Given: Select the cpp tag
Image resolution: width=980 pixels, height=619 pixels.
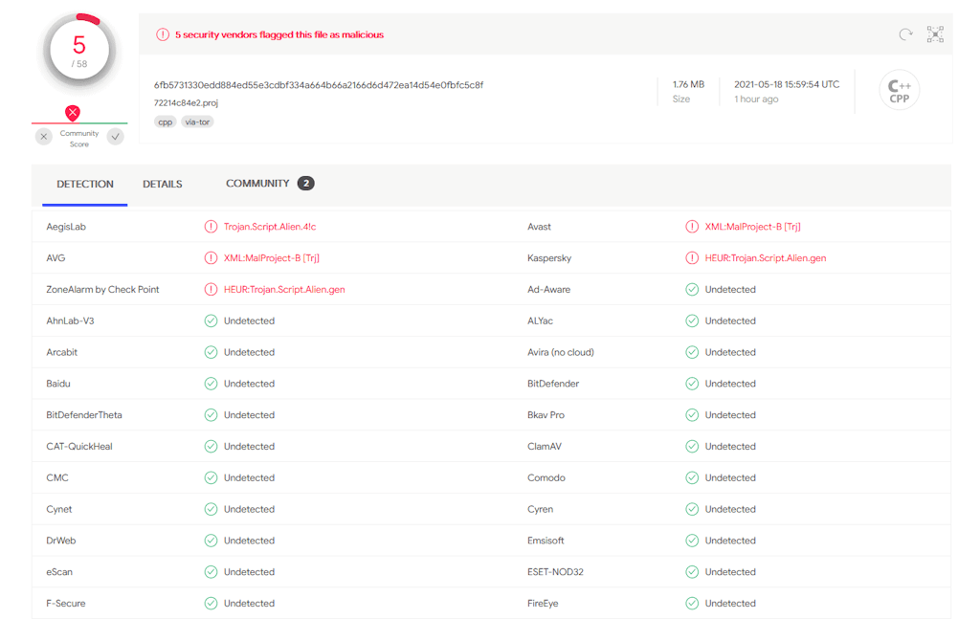Looking at the screenshot, I should (165, 122).
